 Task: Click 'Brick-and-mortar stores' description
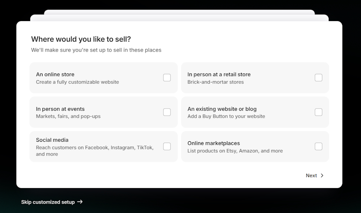[x=215, y=82]
